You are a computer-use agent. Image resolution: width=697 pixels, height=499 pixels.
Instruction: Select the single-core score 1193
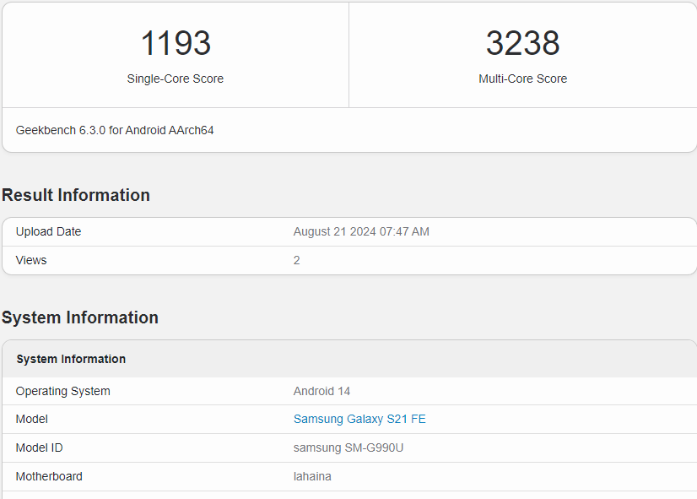coord(176,43)
